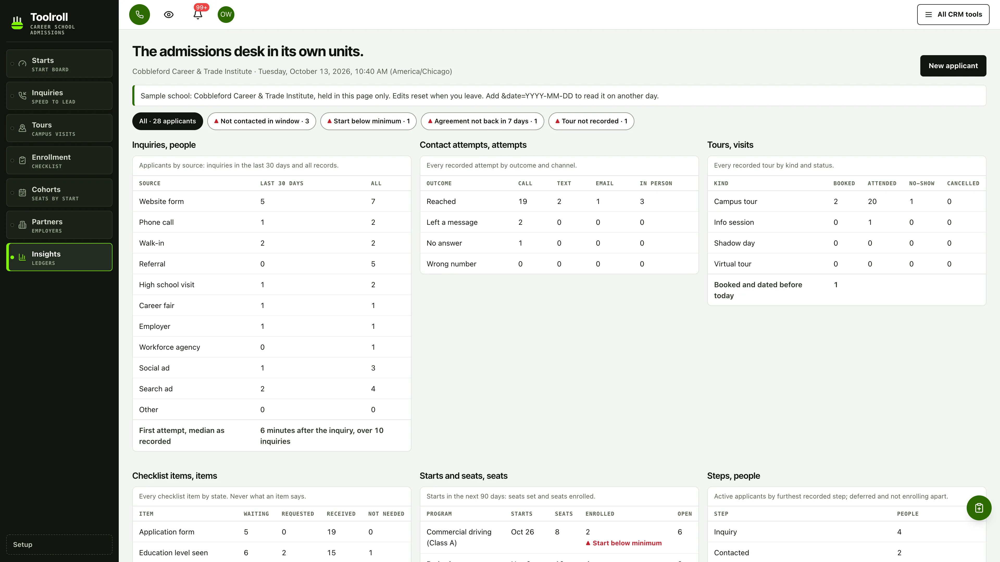Open Enrollment checklist page
This screenshot has width=1000, height=562.
[x=59, y=160]
